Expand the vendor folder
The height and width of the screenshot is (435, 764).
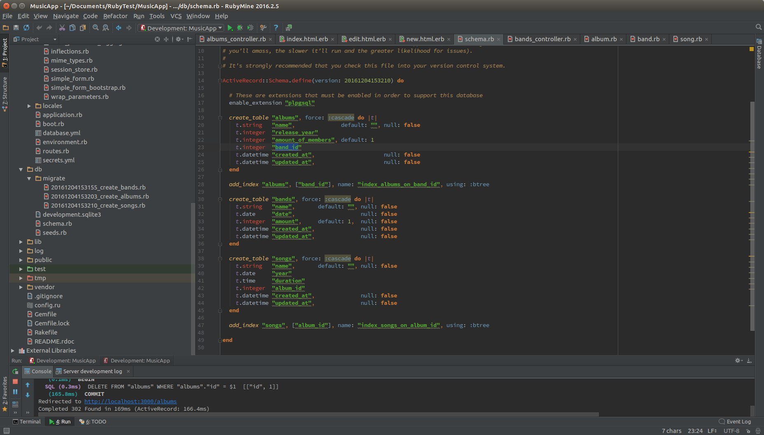[x=21, y=287]
